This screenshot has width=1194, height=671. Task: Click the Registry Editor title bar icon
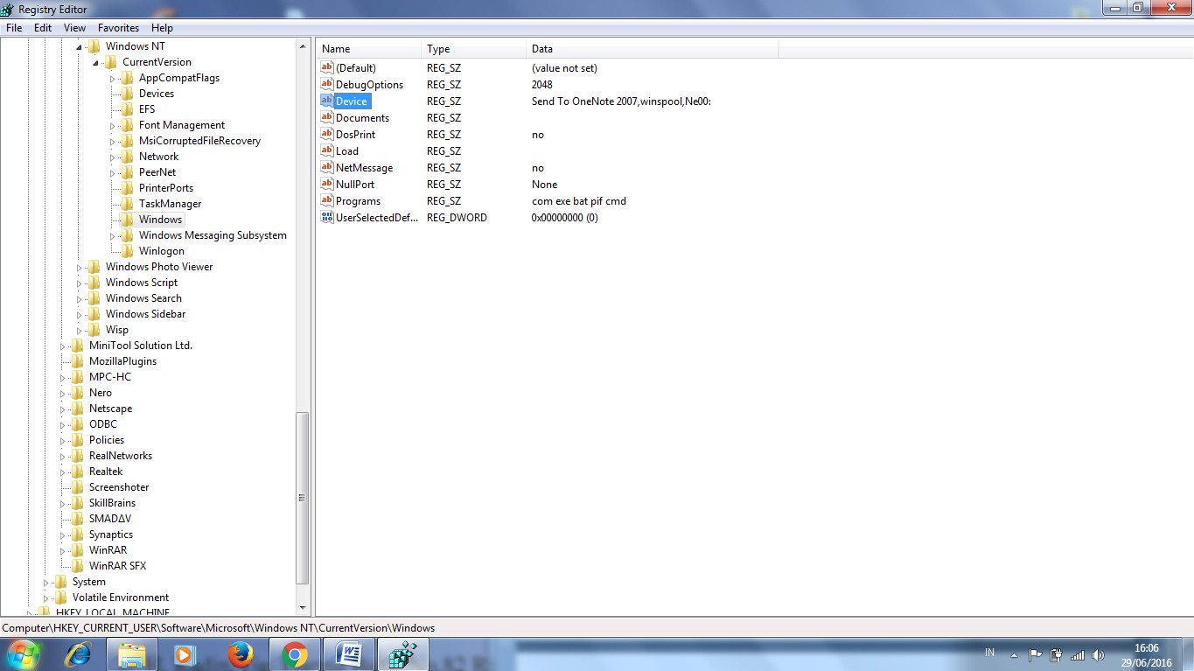pyautogui.click(x=8, y=9)
